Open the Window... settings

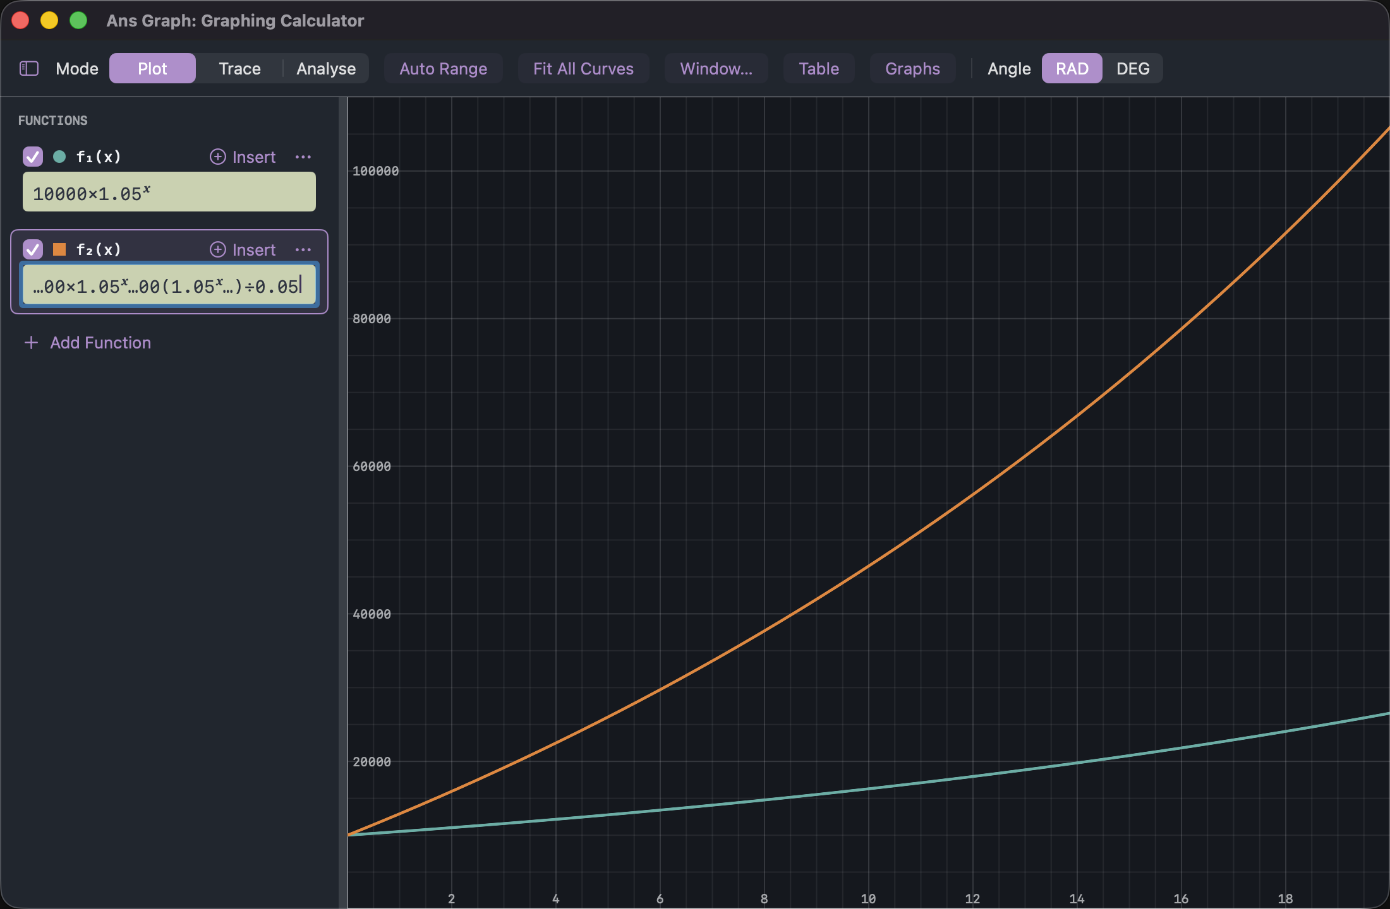point(716,68)
